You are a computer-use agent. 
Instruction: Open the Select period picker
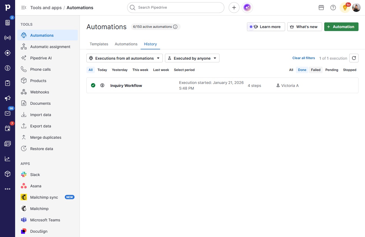[x=184, y=70]
